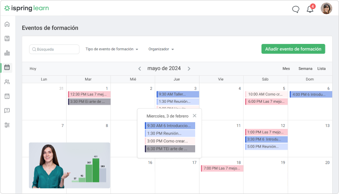
Task: Open the users icon in sidebar
Action: click(x=7, y=82)
